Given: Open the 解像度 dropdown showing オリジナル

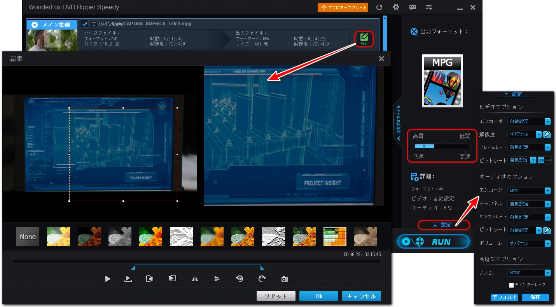Looking at the screenshot, I should click(525, 134).
